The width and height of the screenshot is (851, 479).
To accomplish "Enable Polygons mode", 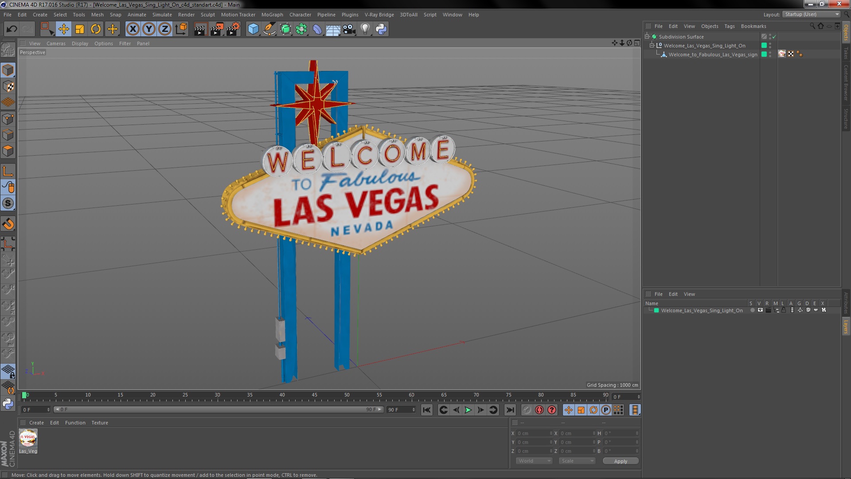I will click(x=8, y=151).
